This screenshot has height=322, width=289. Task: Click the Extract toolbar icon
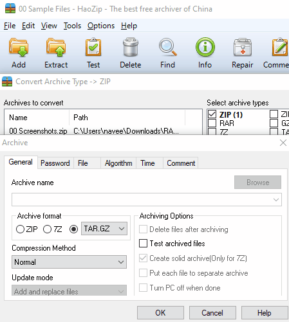[x=56, y=47]
